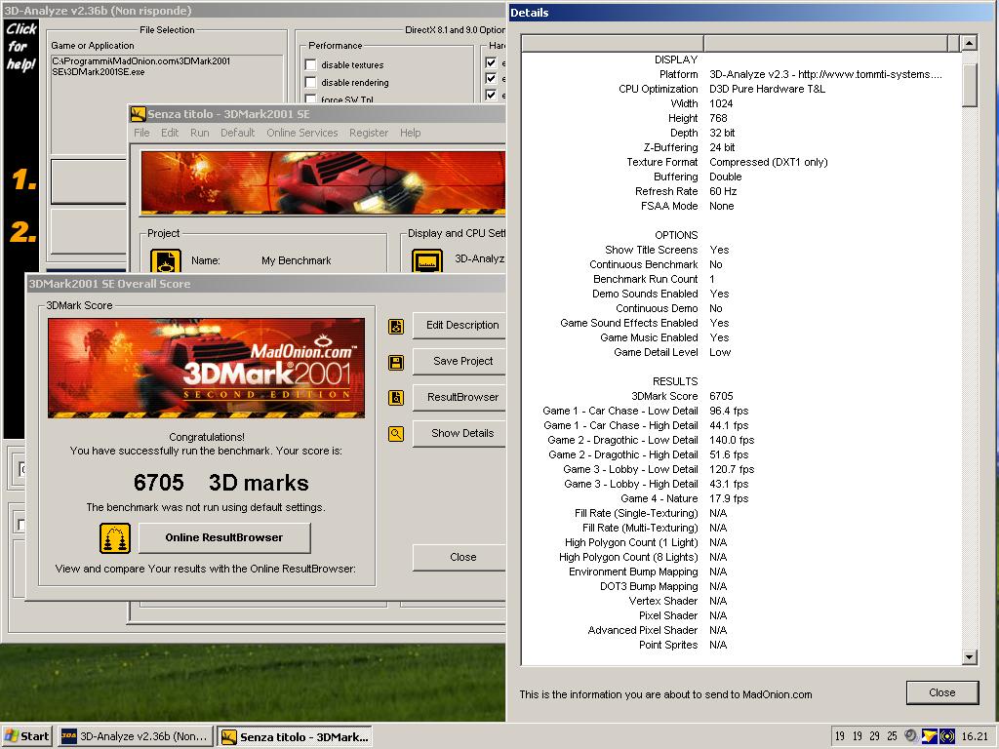Select the '43.1 fps' Lobby High Detail result

coord(729,484)
